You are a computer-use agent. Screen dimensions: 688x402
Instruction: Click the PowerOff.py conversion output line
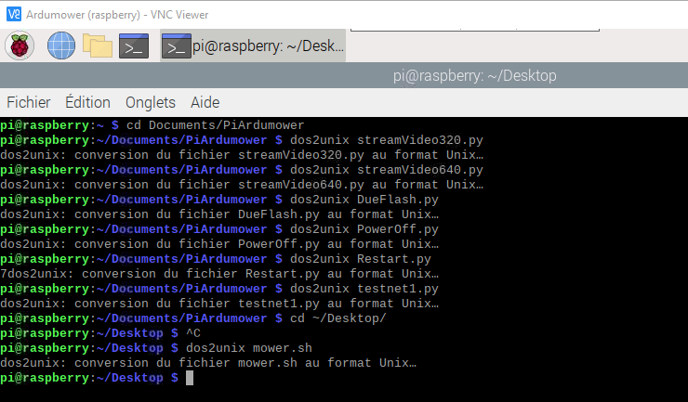pos(219,244)
